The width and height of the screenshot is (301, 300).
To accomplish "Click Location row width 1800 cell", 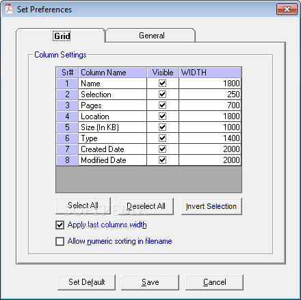I will click(x=210, y=116).
